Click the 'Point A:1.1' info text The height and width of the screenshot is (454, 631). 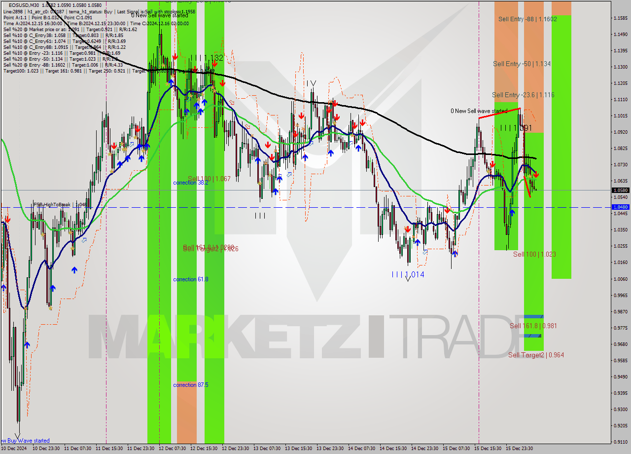click(16, 17)
